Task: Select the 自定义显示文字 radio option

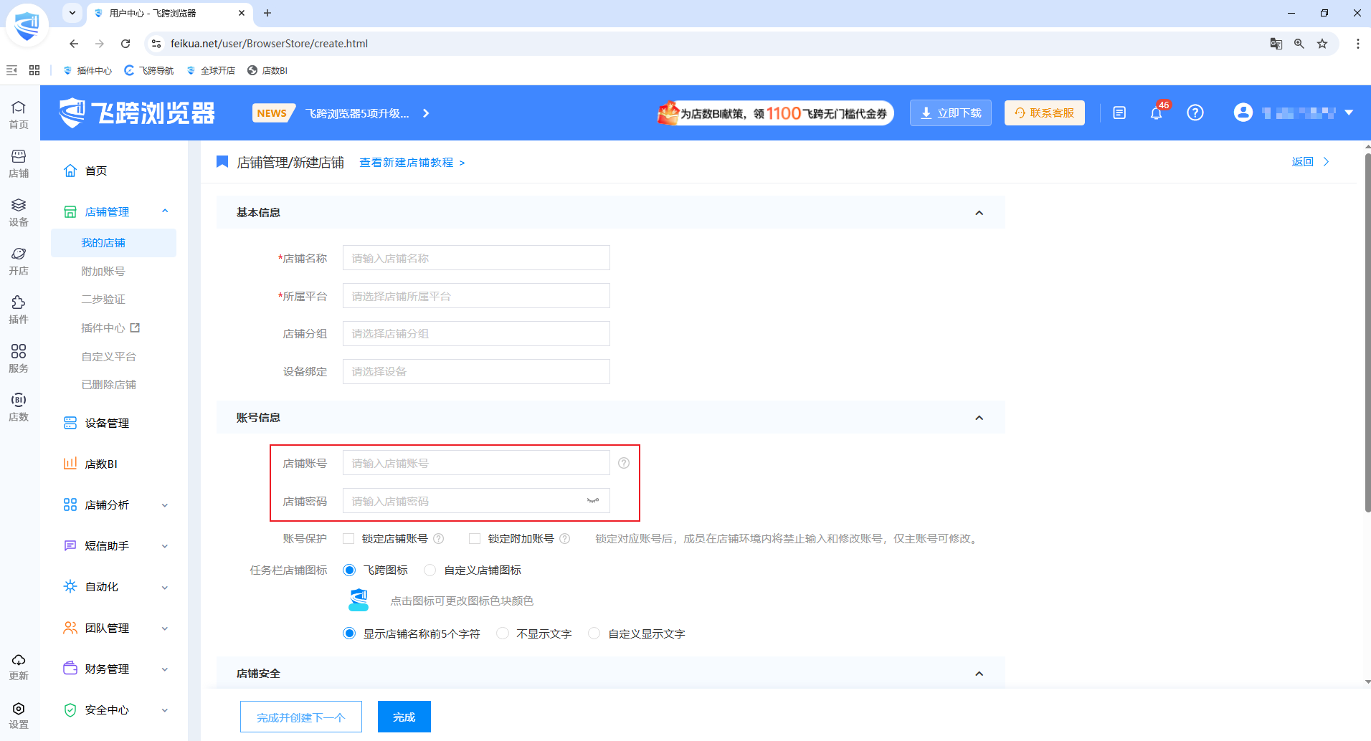Action: coord(594,634)
